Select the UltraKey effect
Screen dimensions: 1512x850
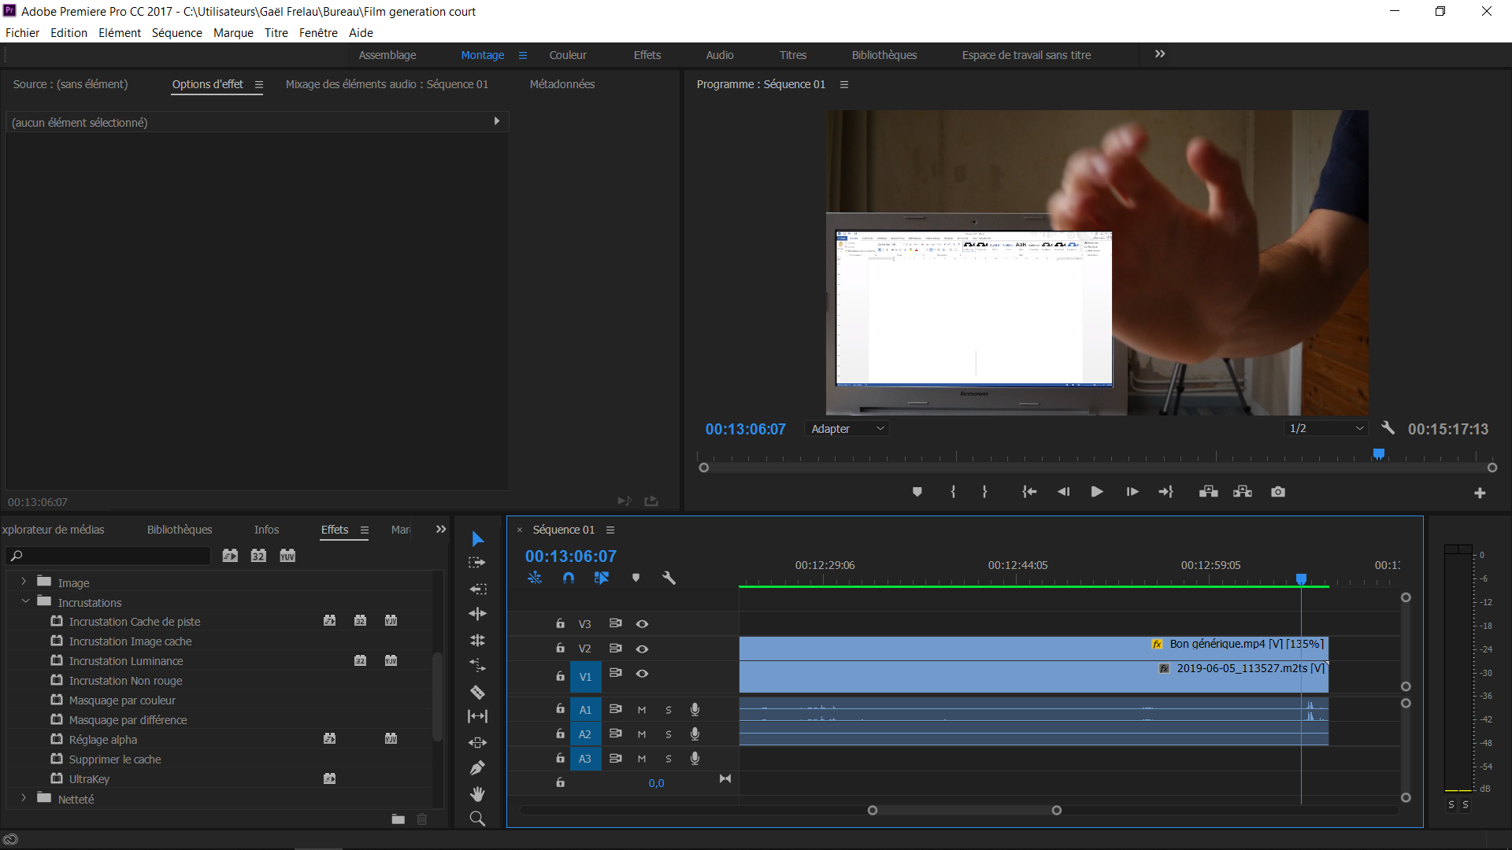coord(89,779)
